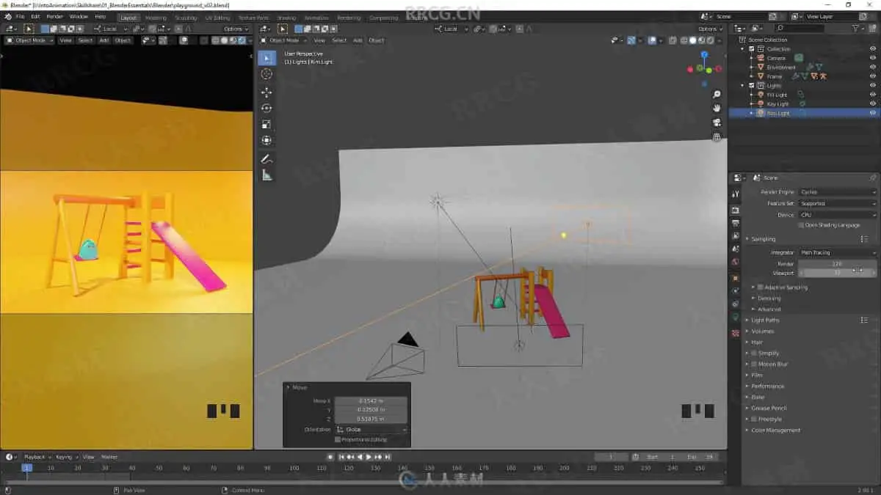Screen dimensions: 881x495
Task: Select the Select Box tool in viewport toolbar
Action: [x=267, y=58]
